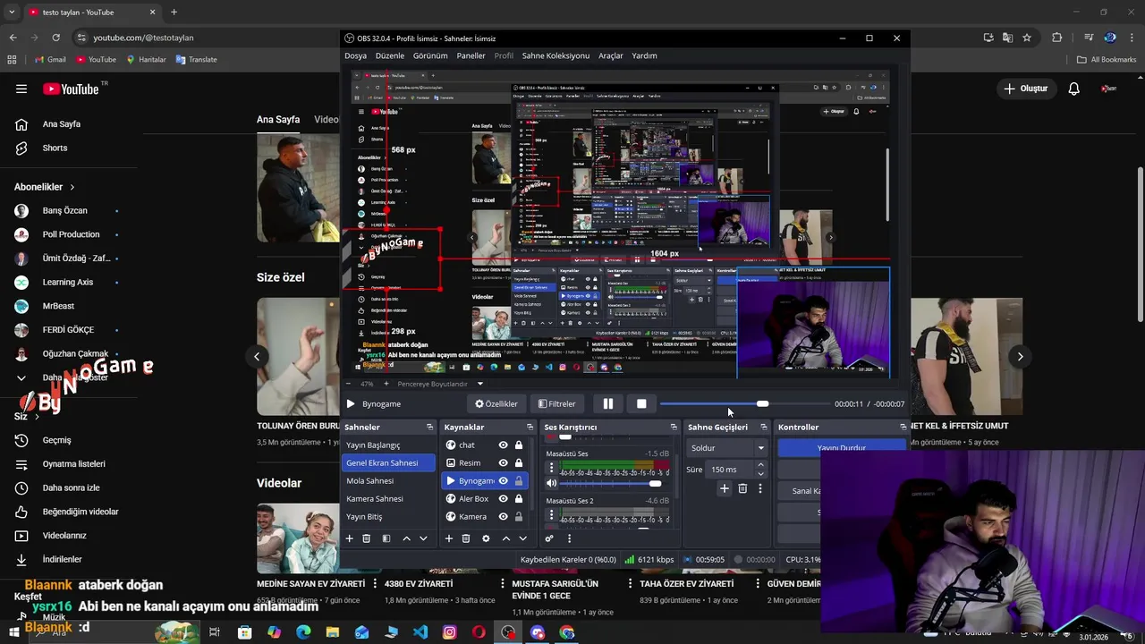The image size is (1145, 644).
Task: Hide the Kamera source via eye icon
Action: 504,516
